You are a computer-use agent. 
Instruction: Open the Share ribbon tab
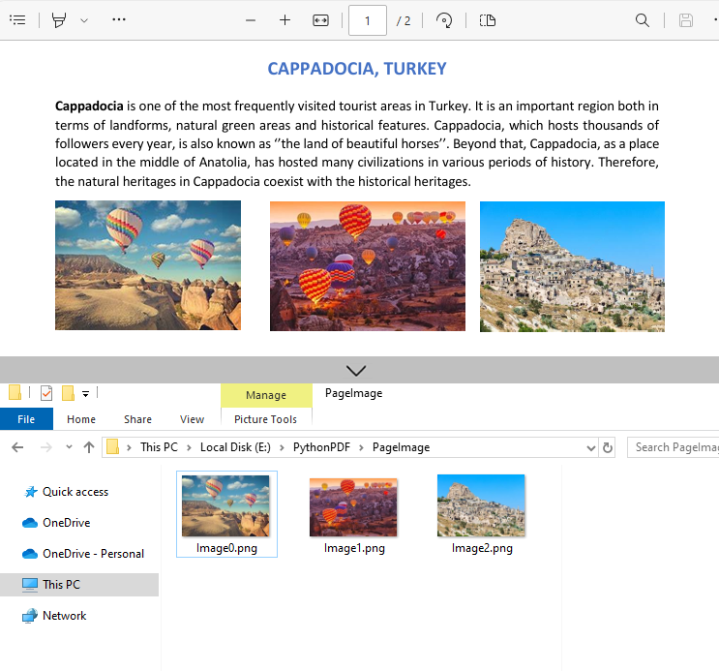coord(137,419)
